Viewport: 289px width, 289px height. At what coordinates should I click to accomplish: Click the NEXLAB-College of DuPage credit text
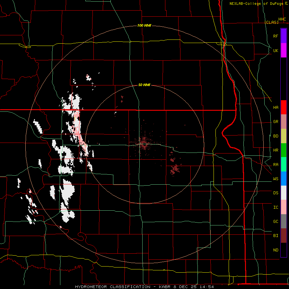pyautogui.click(x=256, y=4)
